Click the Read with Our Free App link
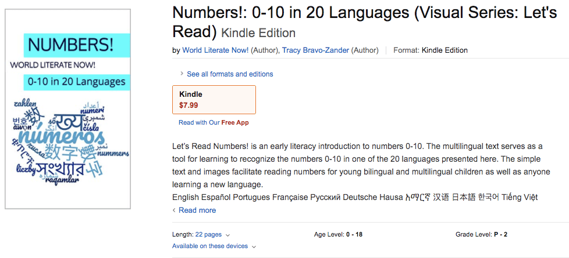 [214, 123]
